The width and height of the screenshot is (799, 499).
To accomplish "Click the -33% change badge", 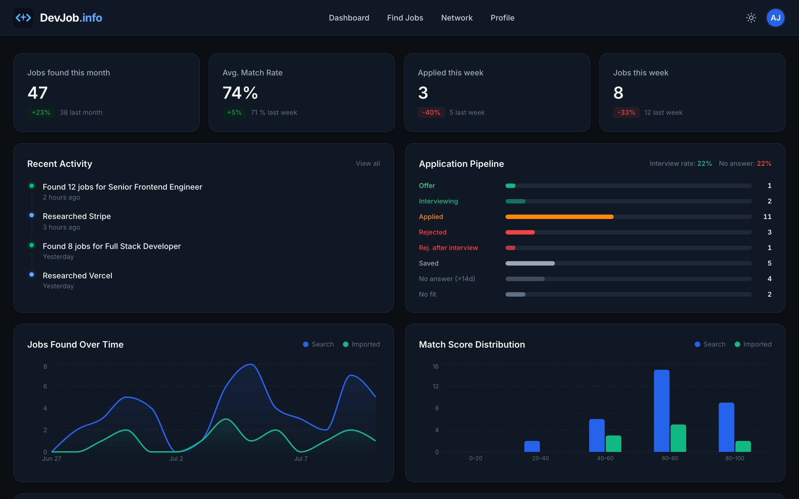I will [x=626, y=113].
